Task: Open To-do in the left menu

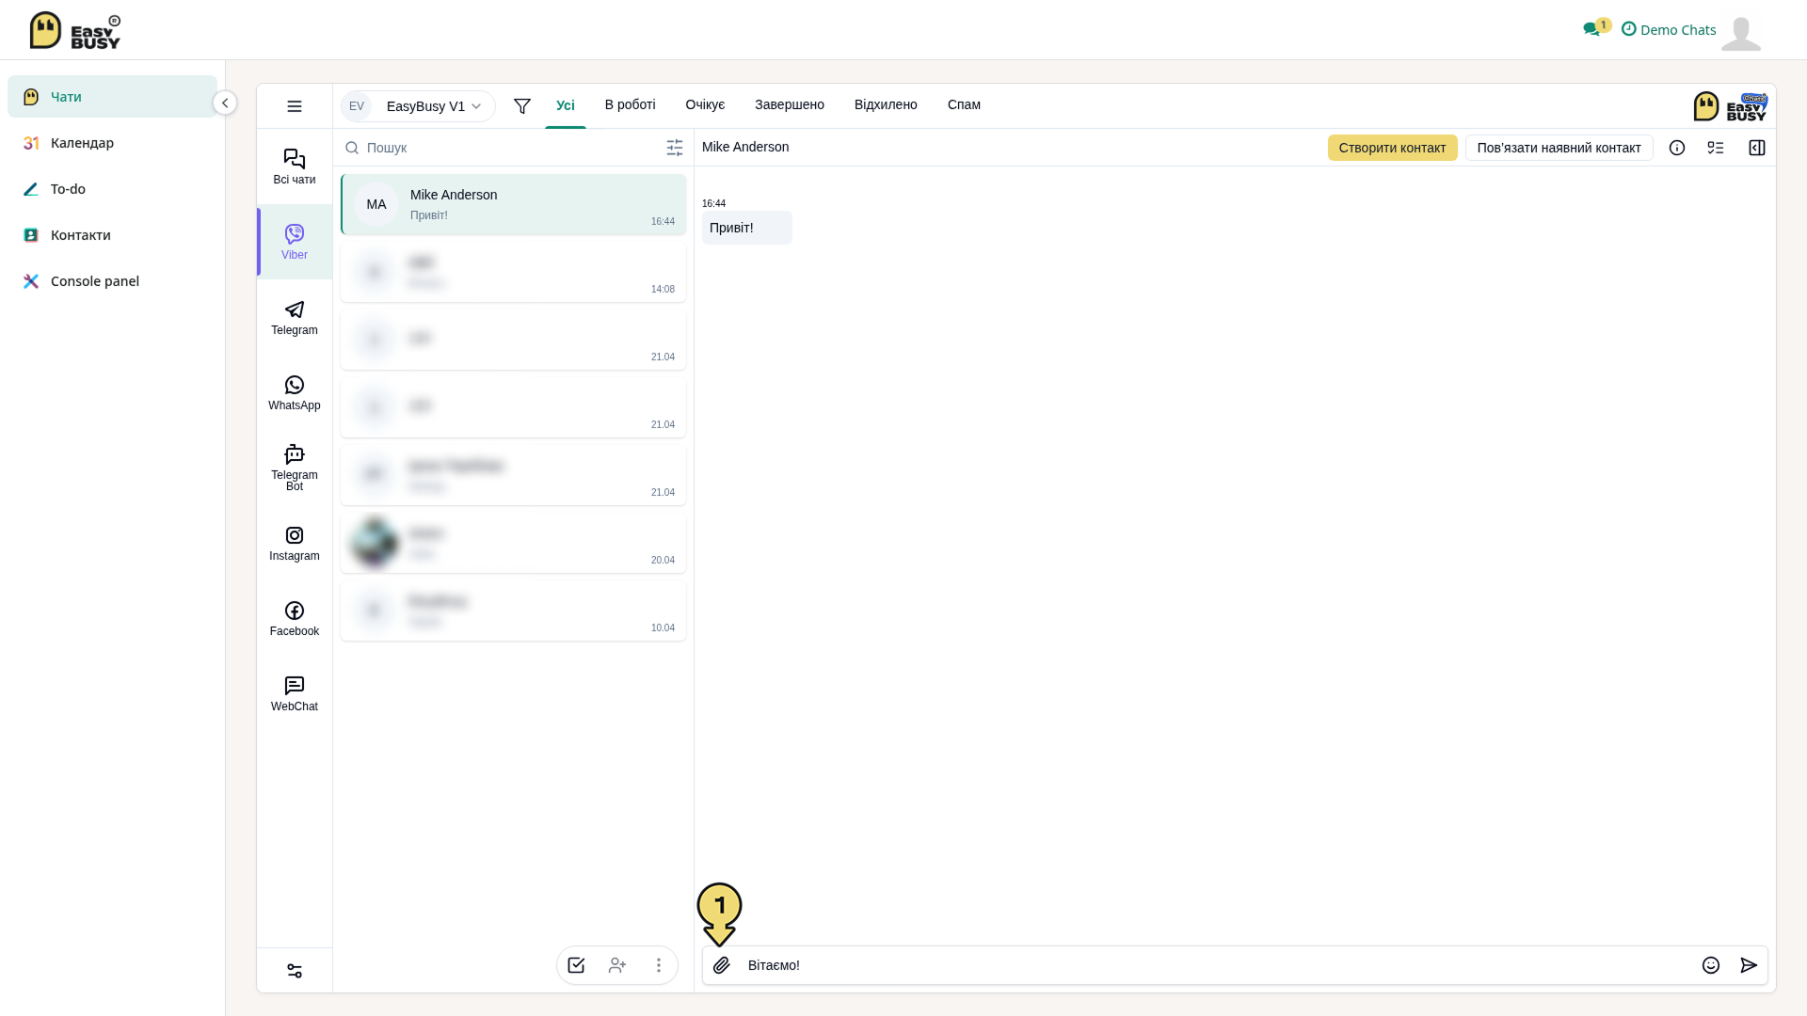Action: pyautogui.click(x=112, y=189)
